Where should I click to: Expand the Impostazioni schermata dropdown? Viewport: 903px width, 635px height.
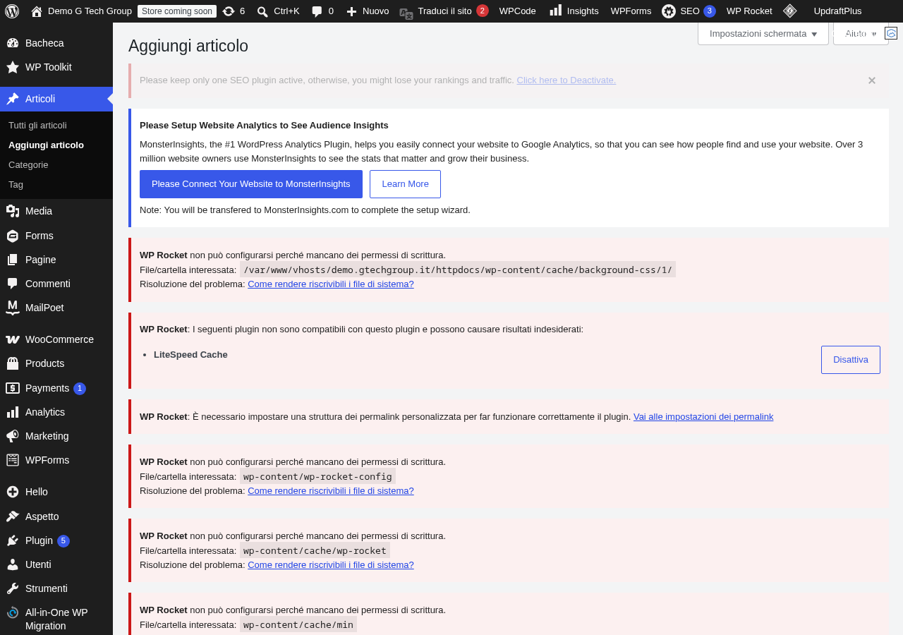tap(763, 34)
